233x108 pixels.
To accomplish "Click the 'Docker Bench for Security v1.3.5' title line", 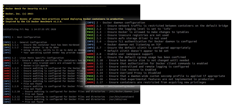I will (x=25, y=9).
